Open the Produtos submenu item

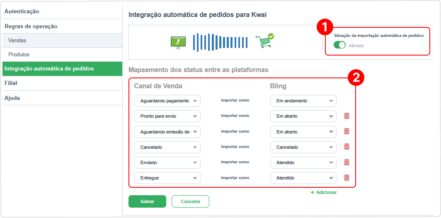click(62, 55)
